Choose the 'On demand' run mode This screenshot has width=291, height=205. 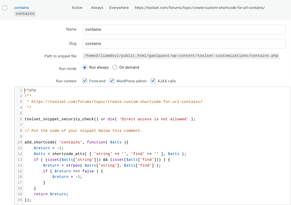115,67
